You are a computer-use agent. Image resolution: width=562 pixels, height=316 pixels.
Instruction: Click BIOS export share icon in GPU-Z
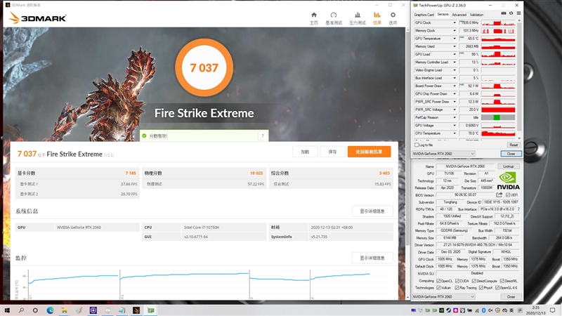click(499, 195)
